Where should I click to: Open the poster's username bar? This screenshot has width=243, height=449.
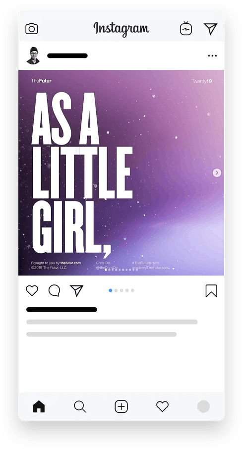(67, 56)
